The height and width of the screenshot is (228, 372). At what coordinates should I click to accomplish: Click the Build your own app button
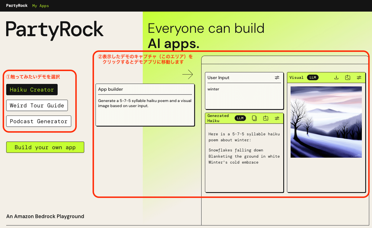(45, 147)
